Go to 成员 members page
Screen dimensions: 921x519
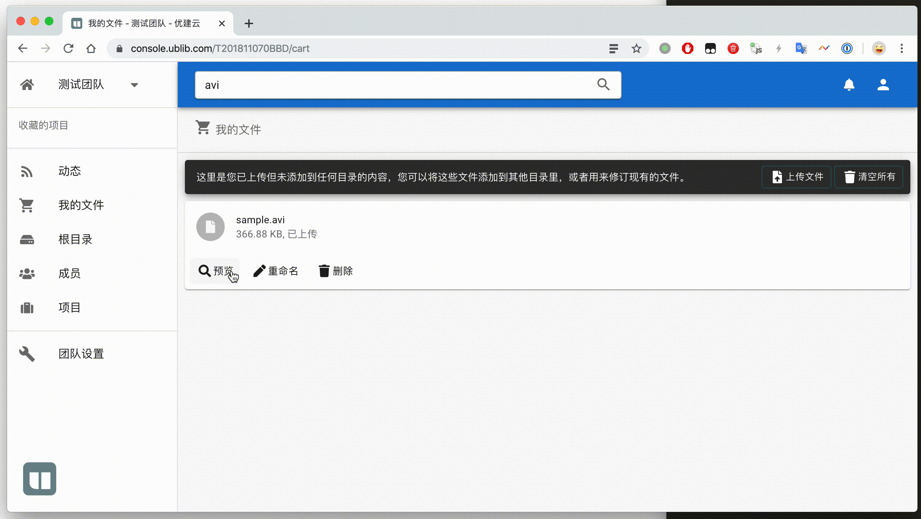tap(70, 273)
